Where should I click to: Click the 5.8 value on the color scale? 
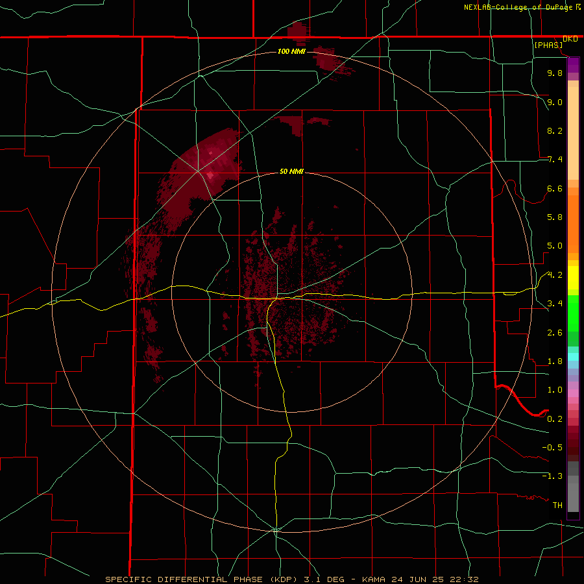pos(555,217)
